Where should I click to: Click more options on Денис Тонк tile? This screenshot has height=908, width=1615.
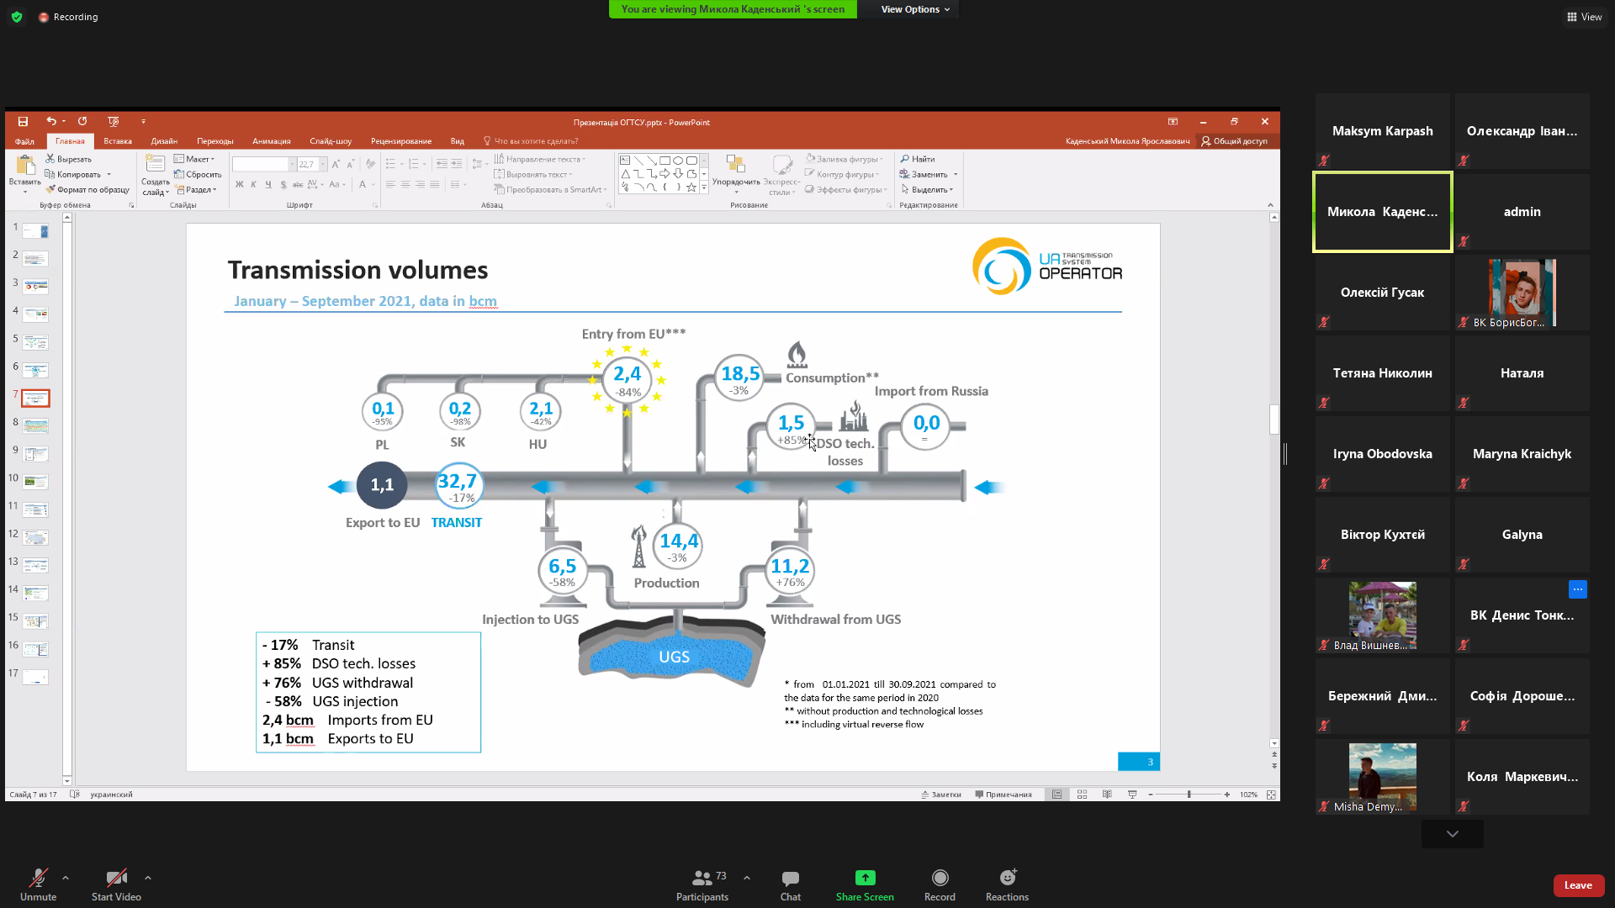[1577, 589]
